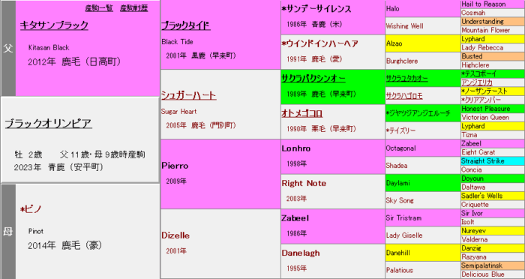Open オトメゴコロ pedigree link
The height and width of the screenshot is (279, 525).
[302, 113]
